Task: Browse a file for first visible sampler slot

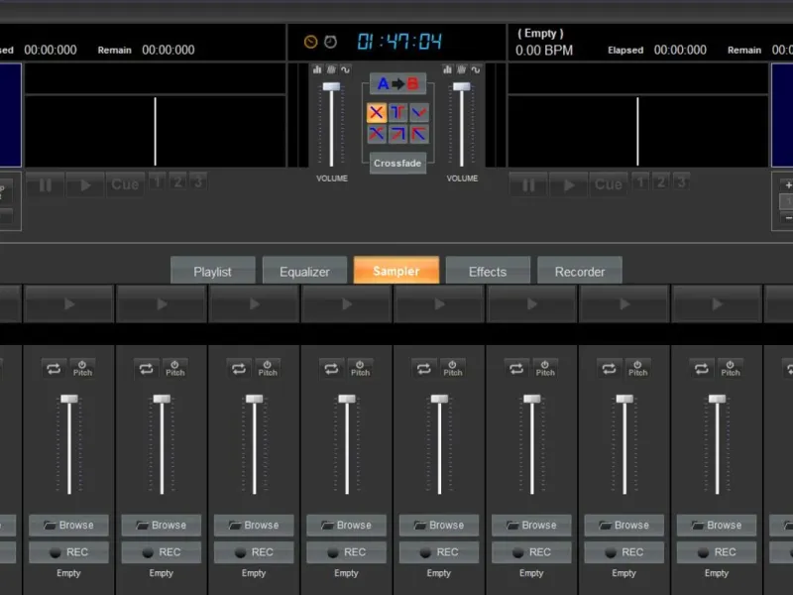Action: 68,526
